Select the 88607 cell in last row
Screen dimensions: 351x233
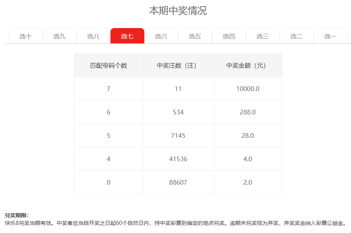[x=178, y=182]
